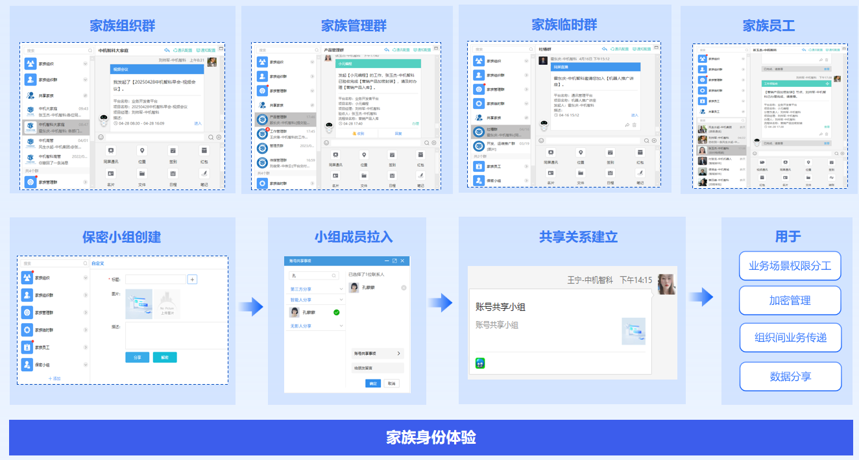Click the 上传图片 placeholder thumbnail
859x460 pixels.
click(167, 304)
